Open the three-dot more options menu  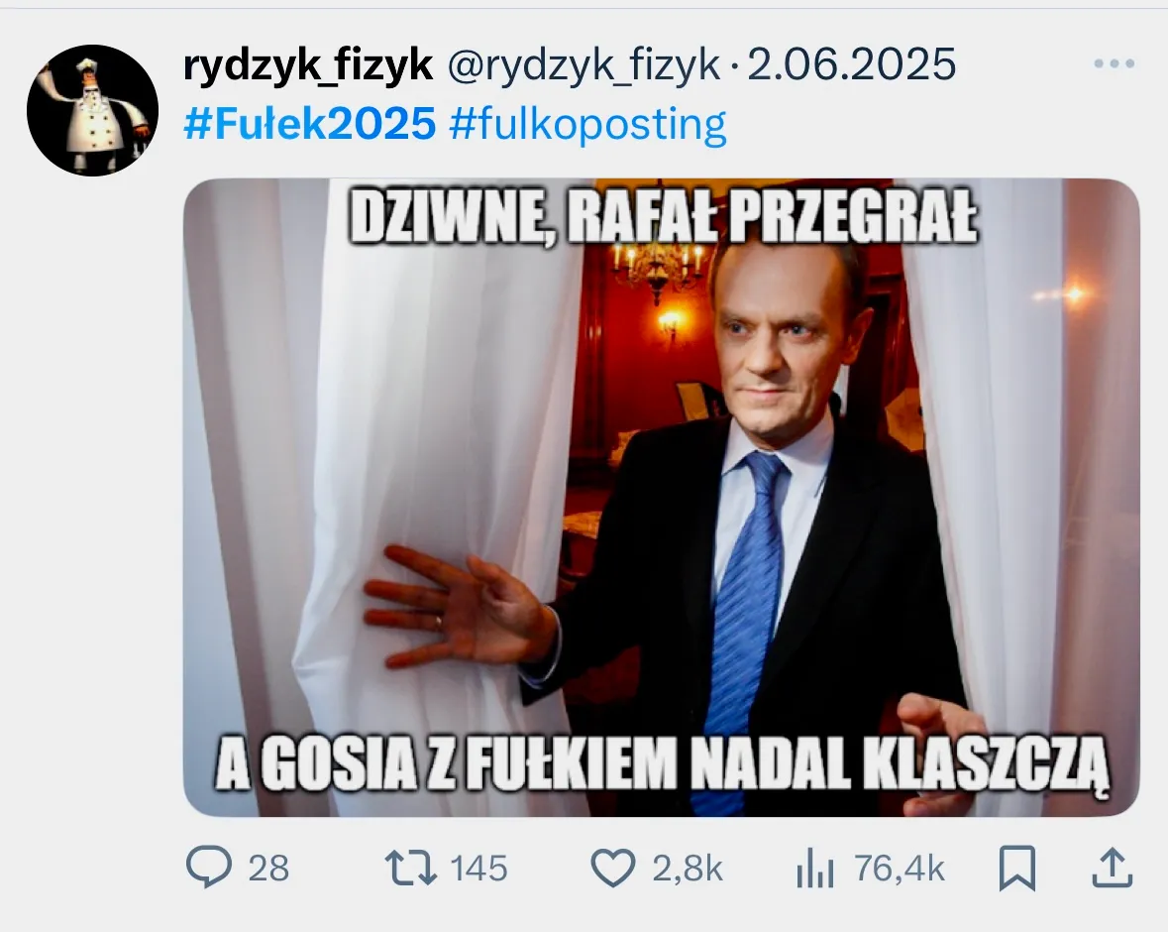click(1115, 64)
